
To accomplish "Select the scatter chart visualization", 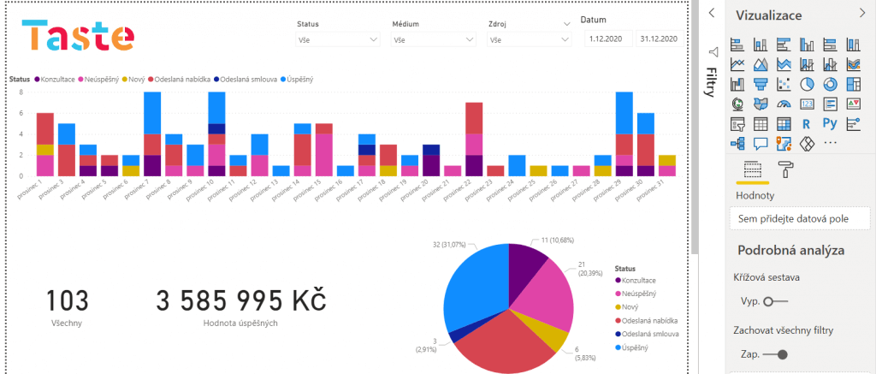I will pyautogui.click(x=783, y=84).
